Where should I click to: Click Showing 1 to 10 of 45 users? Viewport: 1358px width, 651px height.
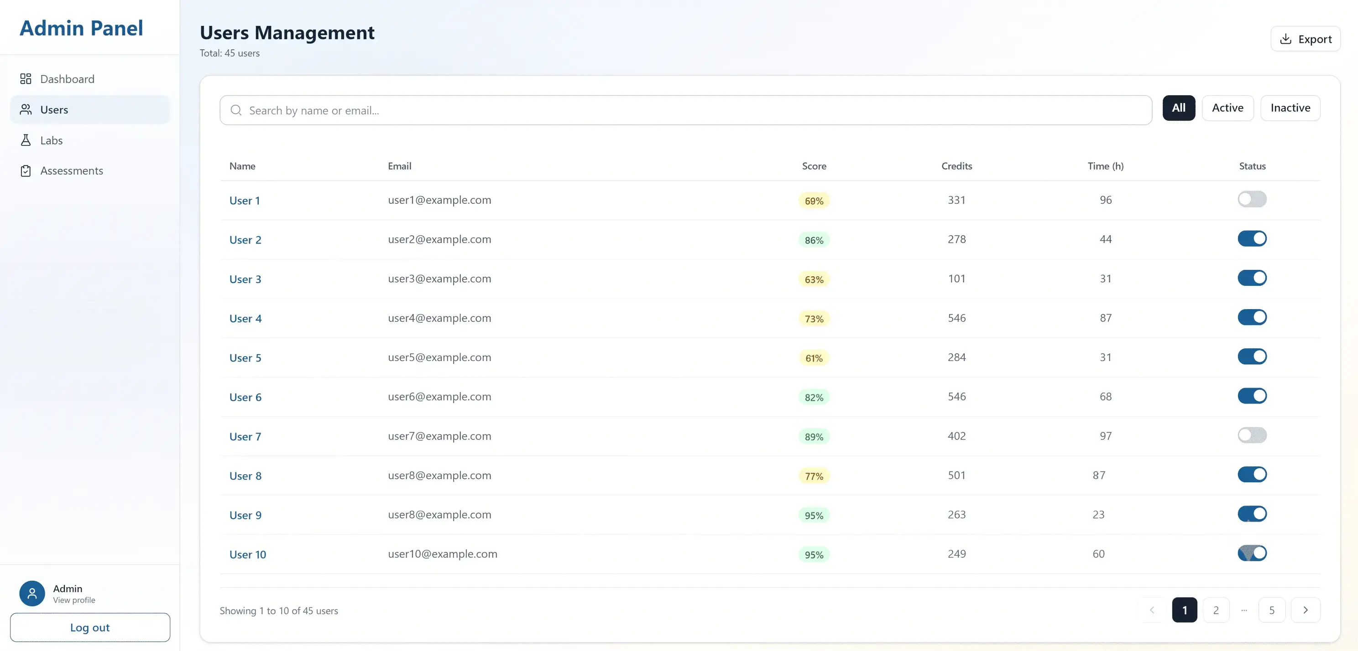[x=279, y=611]
